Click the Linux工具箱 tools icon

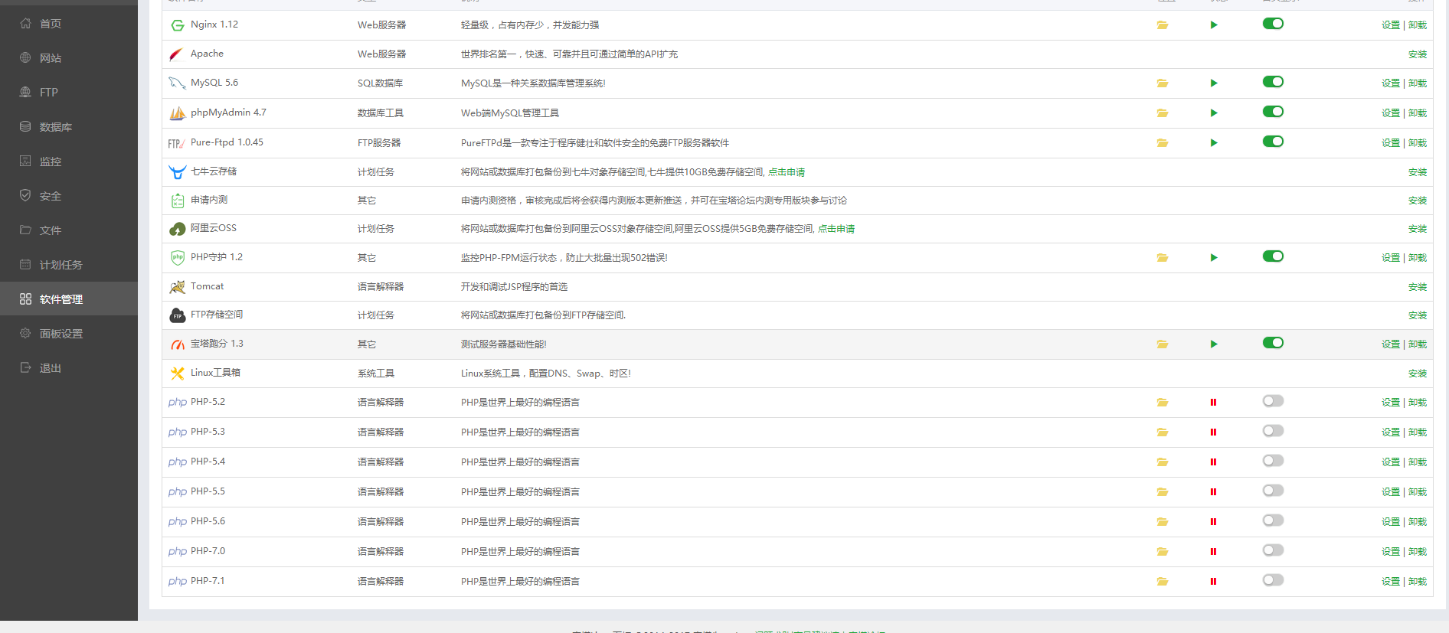click(177, 374)
